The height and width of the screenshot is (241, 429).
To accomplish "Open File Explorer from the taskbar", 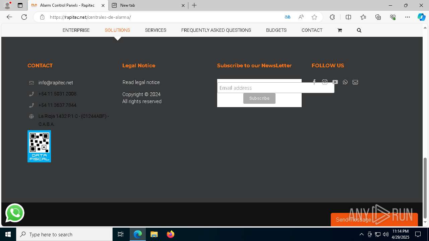I will pyautogui.click(x=154, y=234).
